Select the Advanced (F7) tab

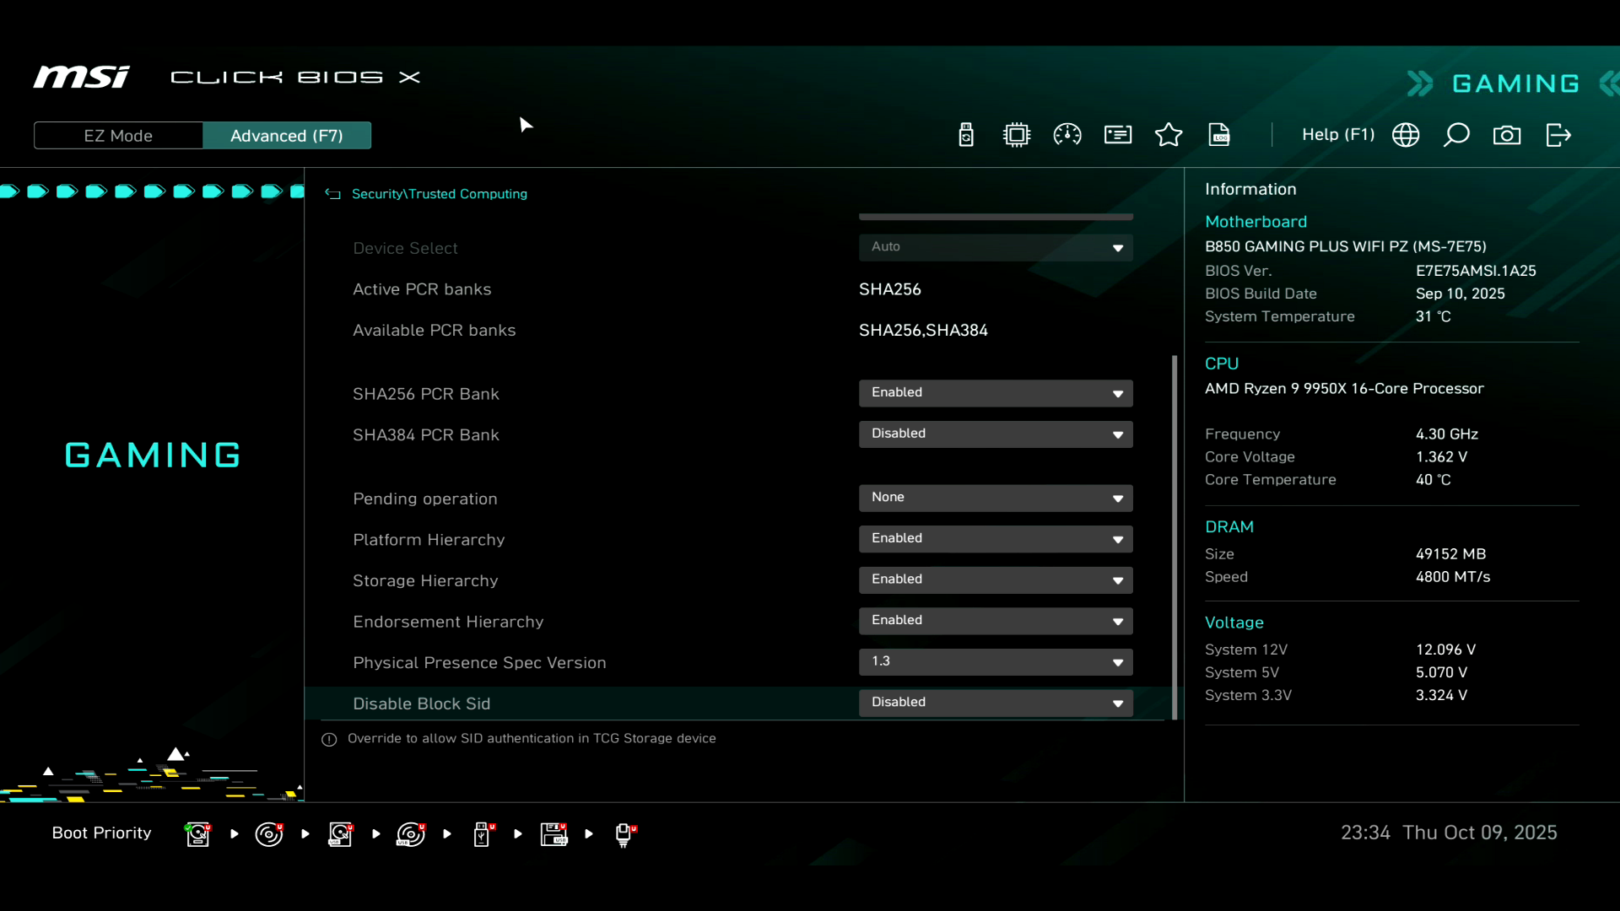(x=287, y=136)
